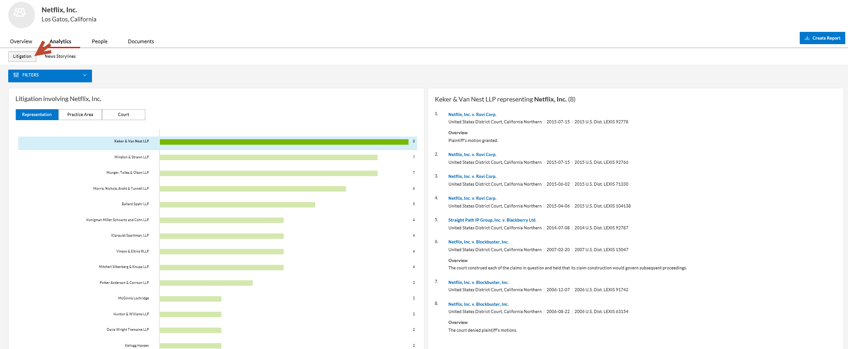Click the Morris, Nichols, Arsht & Tunnell bar
Image resolution: width=848 pixels, height=349 pixels.
253,189
